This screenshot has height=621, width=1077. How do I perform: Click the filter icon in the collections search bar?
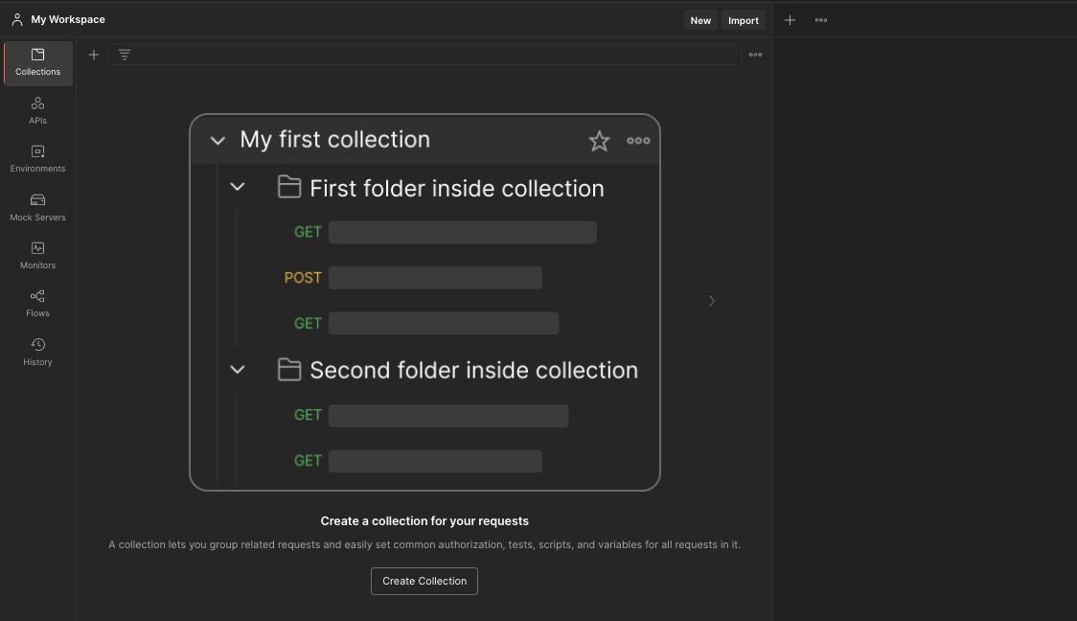coord(125,55)
